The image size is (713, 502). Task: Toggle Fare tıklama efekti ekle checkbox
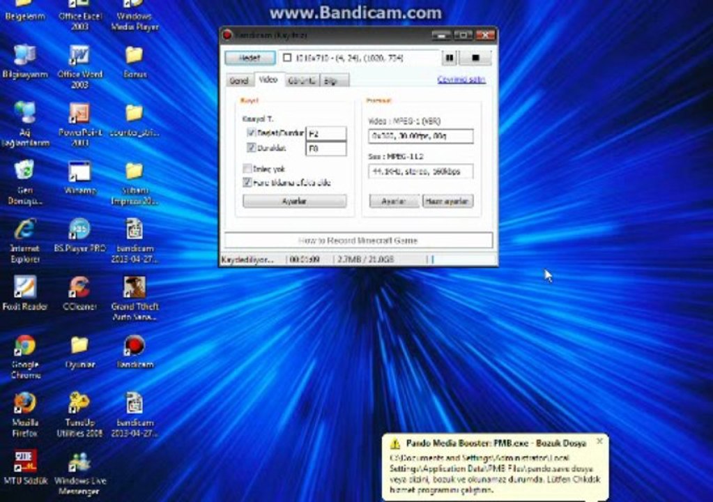(247, 183)
